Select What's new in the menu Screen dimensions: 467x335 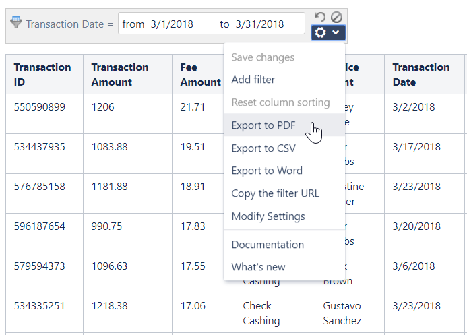coord(258,267)
